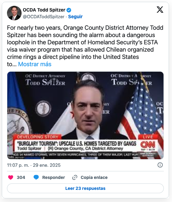
Task: Open the tweet info circle icon
Action: click(x=160, y=165)
